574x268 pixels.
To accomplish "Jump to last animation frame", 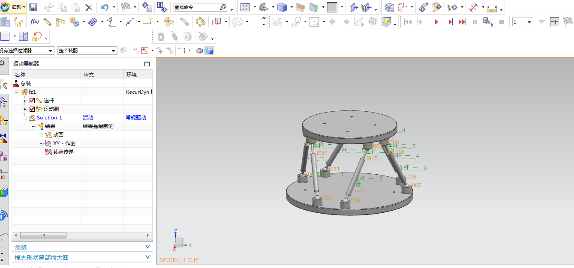I will tap(462, 22).
